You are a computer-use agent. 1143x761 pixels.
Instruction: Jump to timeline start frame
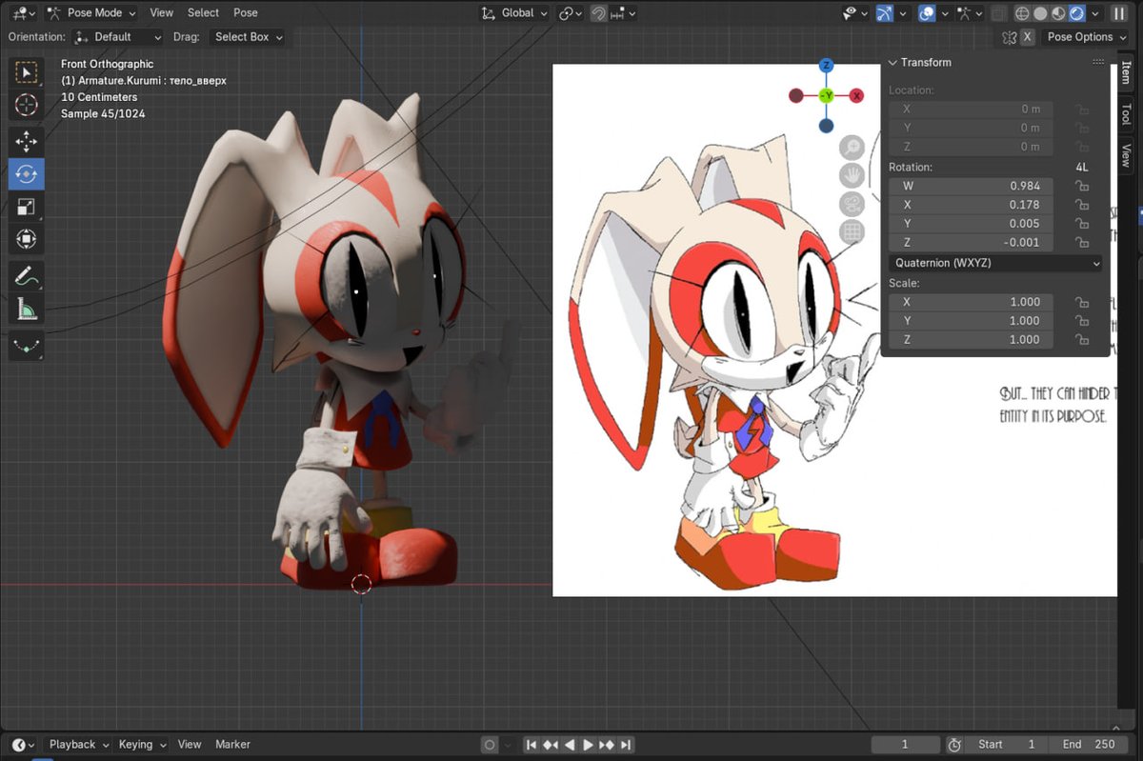coord(531,745)
